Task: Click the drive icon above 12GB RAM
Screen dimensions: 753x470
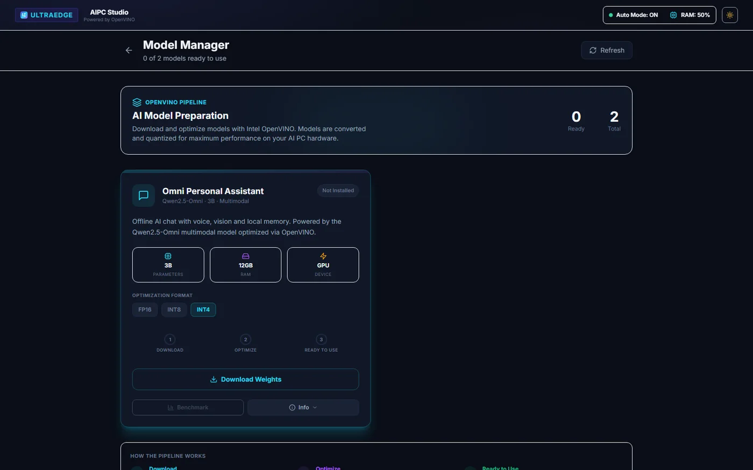Action: click(245, 256)
